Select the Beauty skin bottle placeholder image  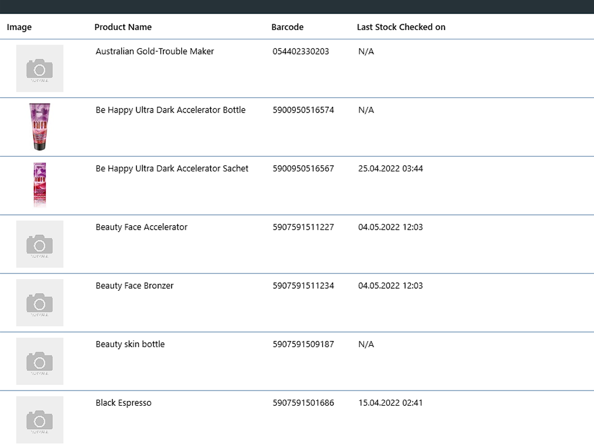tap(40, 361)
